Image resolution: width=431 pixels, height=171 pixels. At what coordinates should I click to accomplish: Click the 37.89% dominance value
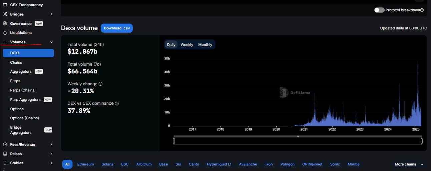click(x=79, y=111)
